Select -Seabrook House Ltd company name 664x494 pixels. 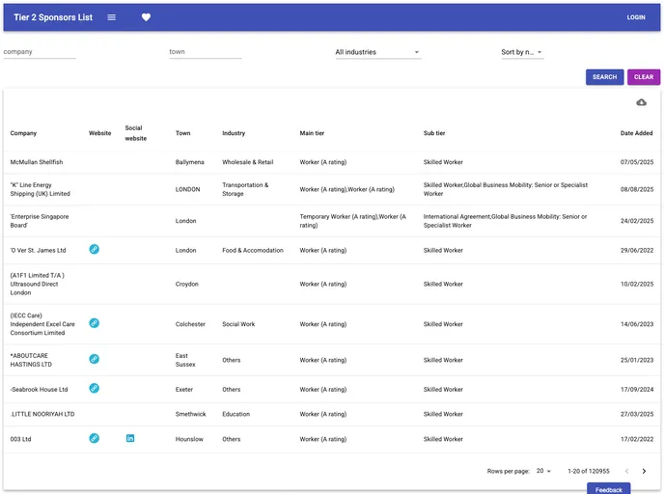tap(39, 390)
